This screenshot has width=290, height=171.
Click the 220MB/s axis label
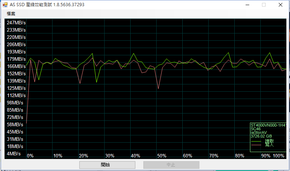pos(16,37)
